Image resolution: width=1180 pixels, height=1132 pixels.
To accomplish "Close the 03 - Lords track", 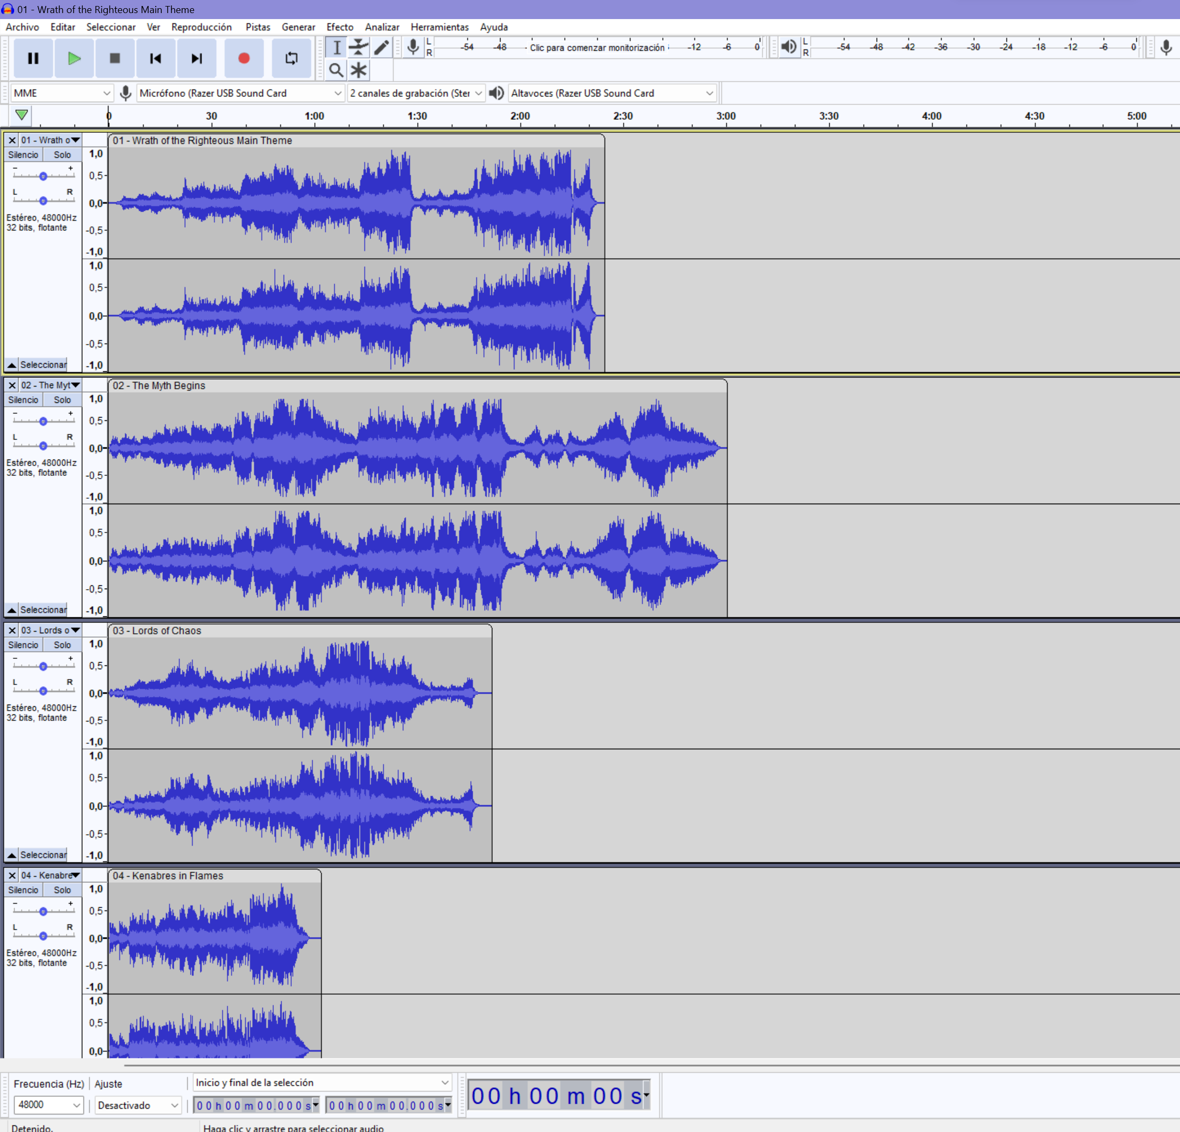I will pos(12,630).
